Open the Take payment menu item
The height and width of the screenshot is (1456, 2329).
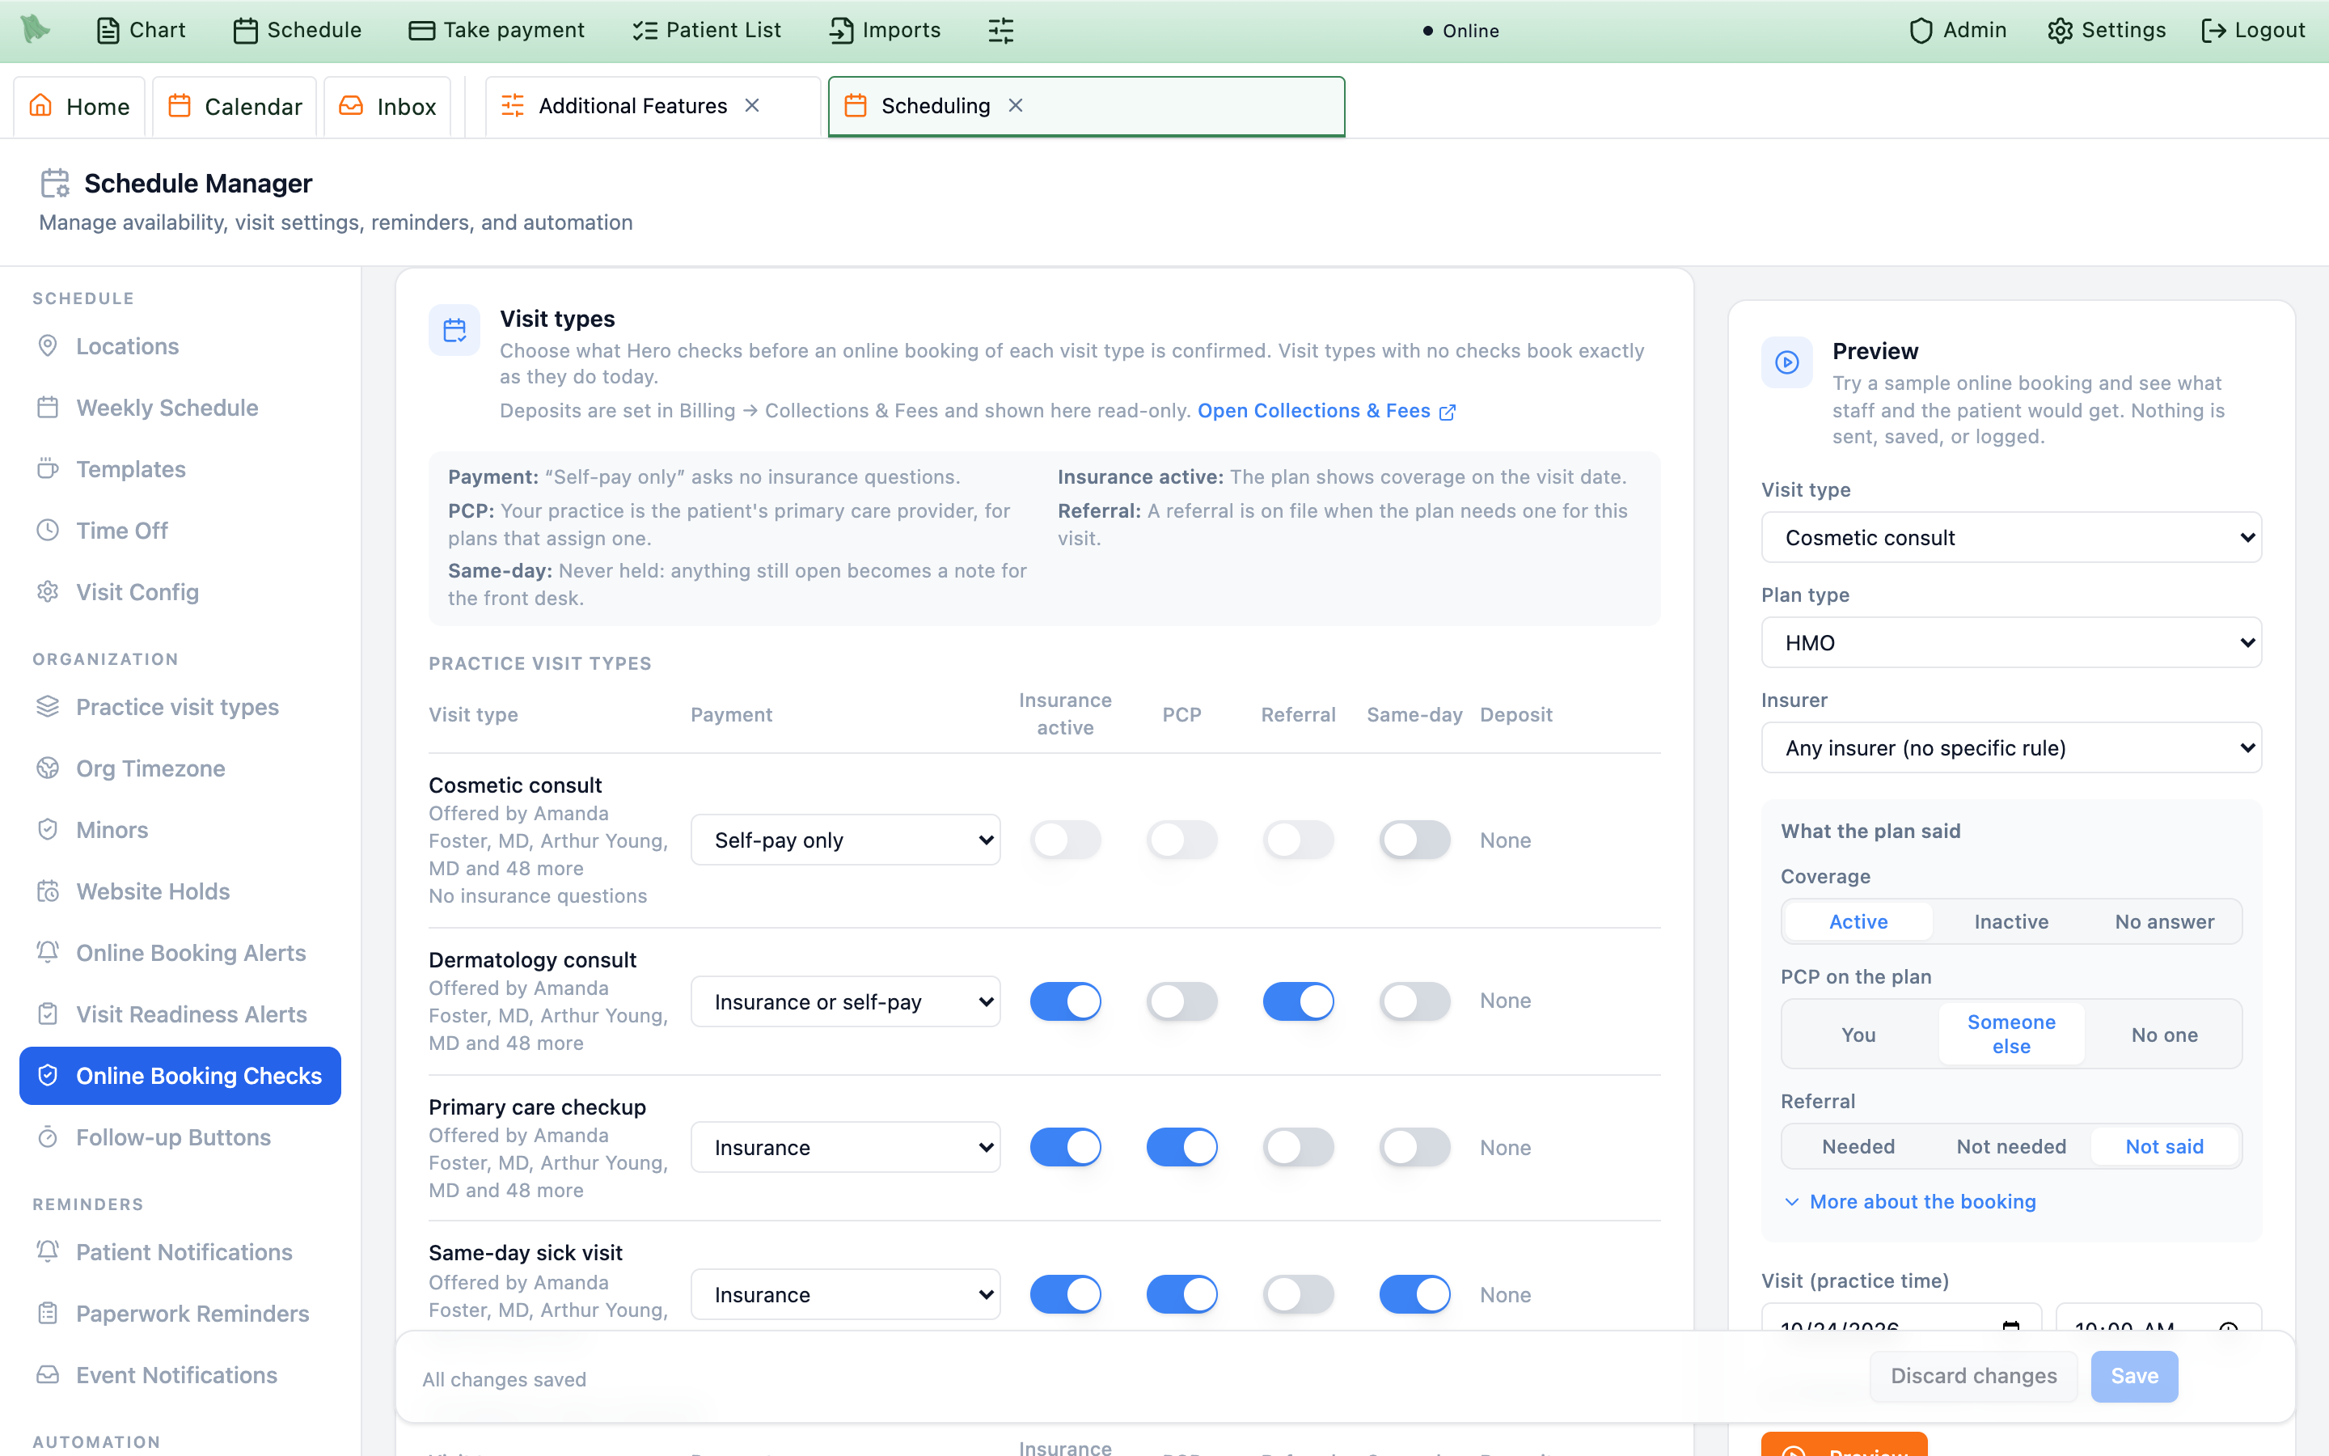(x=496, y=30)
